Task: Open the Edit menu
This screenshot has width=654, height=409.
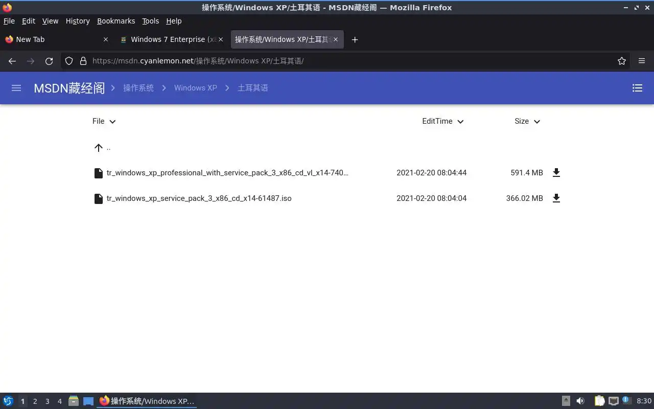Action: click(29, 21)
